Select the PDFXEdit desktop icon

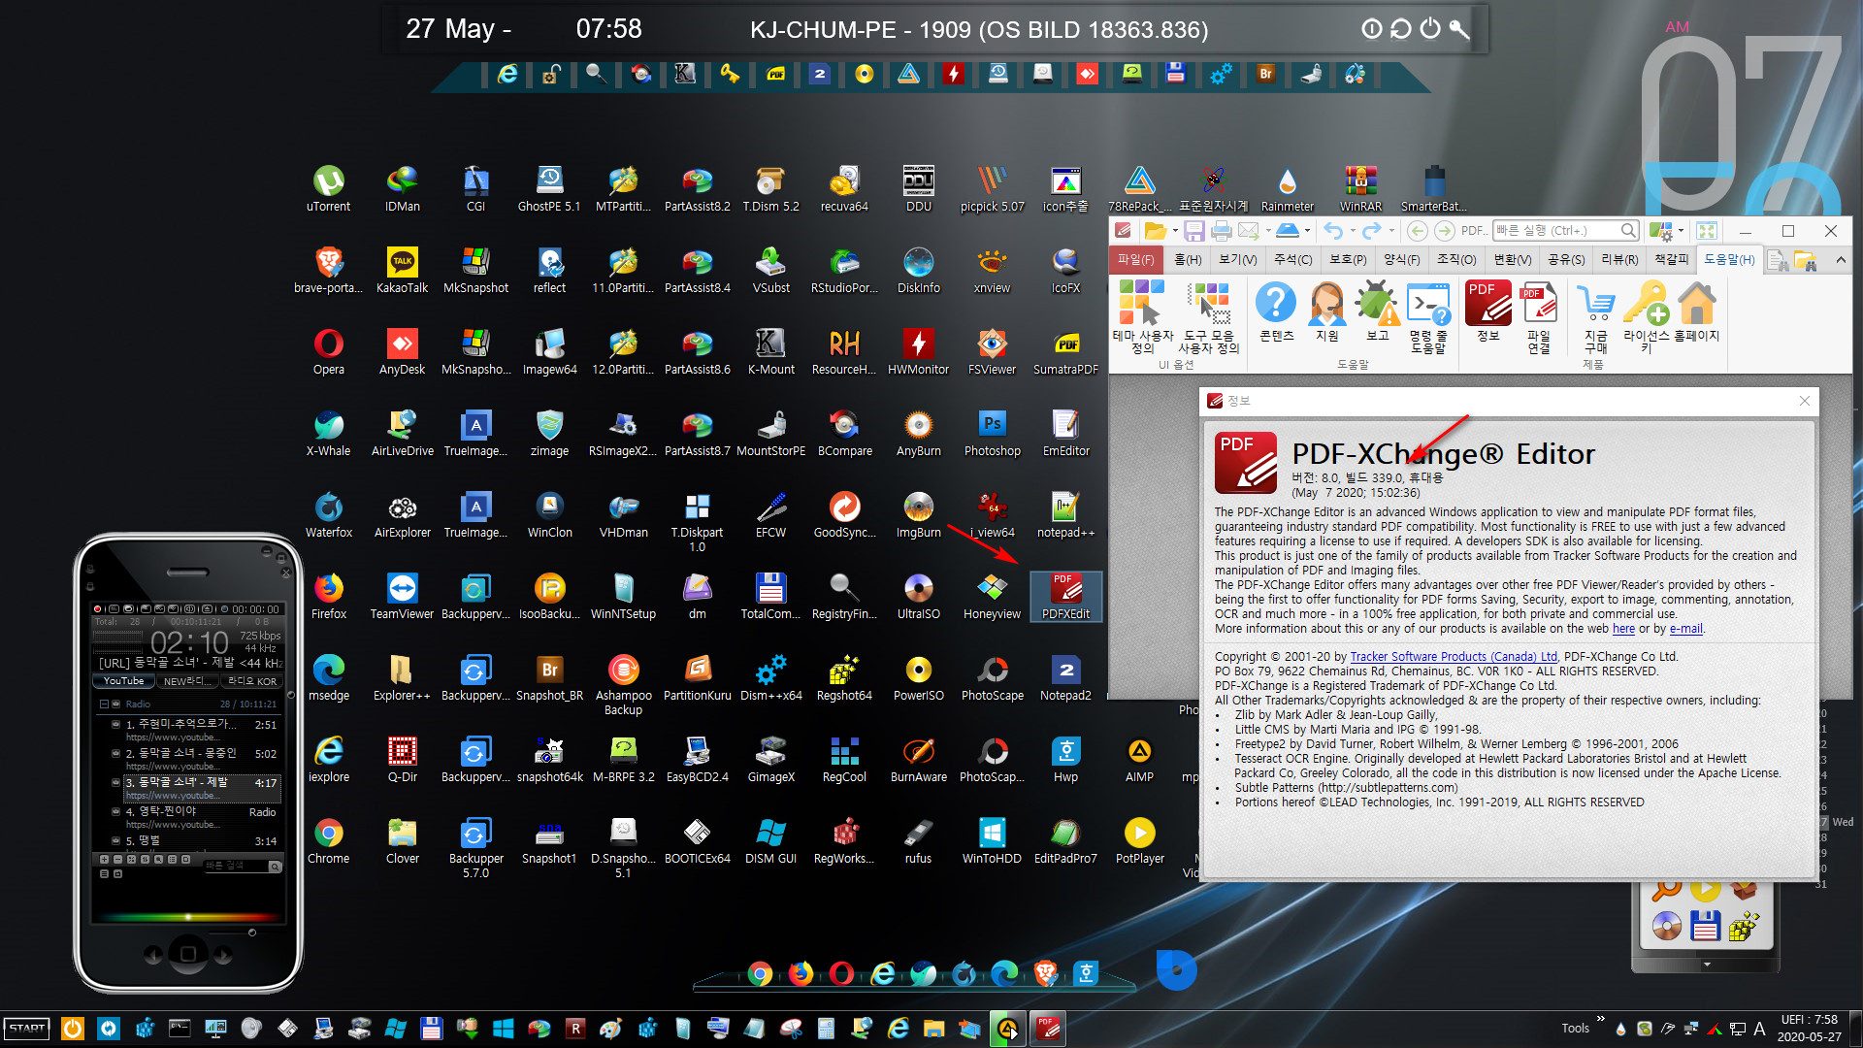point(1065,596)
